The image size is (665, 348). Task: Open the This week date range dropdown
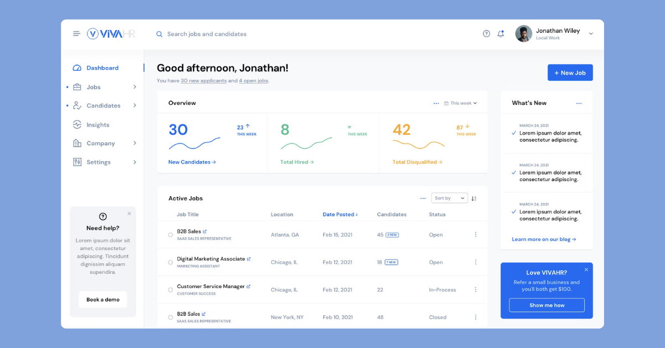click(461, 103)
